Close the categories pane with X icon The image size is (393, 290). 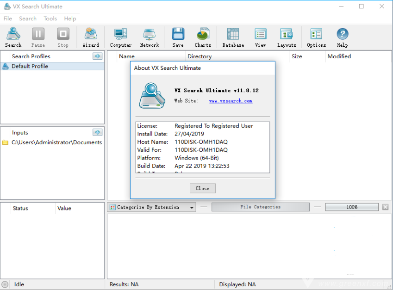click(x=386, y=207)
